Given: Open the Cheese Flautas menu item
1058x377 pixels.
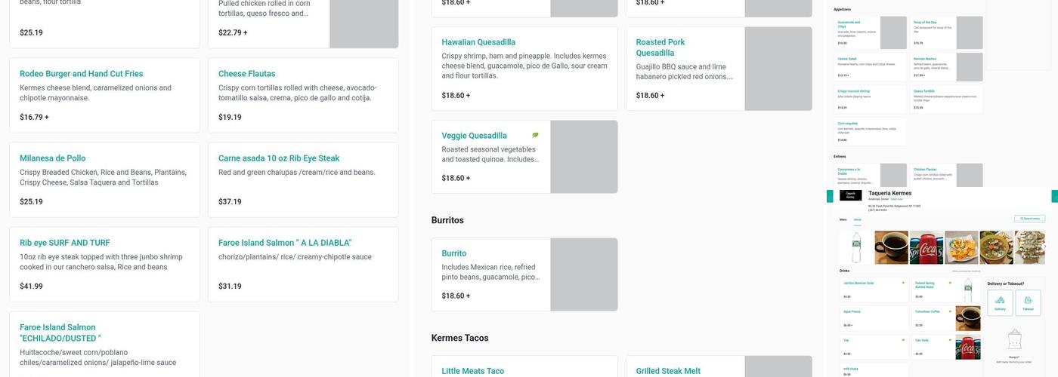Looking at the screenshot, I should pyautogui.click(x=247, y=74).
